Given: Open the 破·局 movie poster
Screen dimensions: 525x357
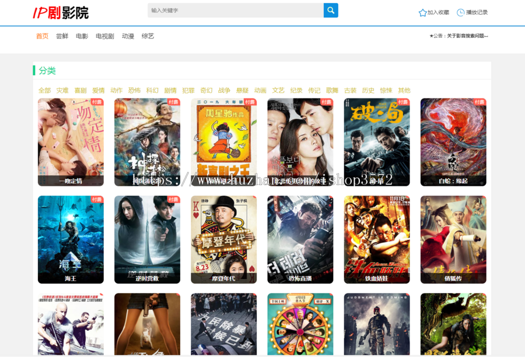Looking at the screenshot, I should (x=377, y=142).
